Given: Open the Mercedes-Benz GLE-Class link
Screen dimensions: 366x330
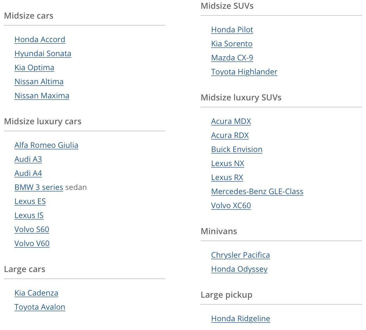Looking at the screenshot, I should click(257, 191).
